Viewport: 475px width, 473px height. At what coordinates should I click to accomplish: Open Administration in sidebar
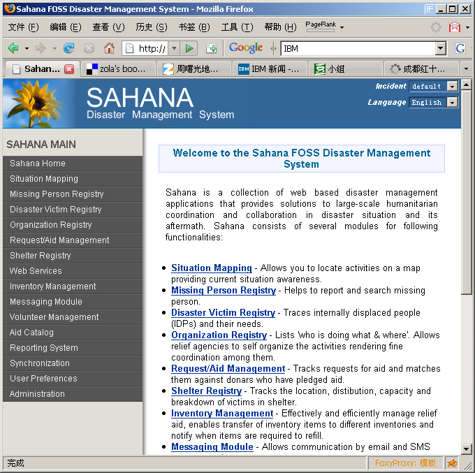pos(73,394)
